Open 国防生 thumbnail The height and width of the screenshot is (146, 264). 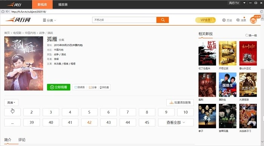228,85
